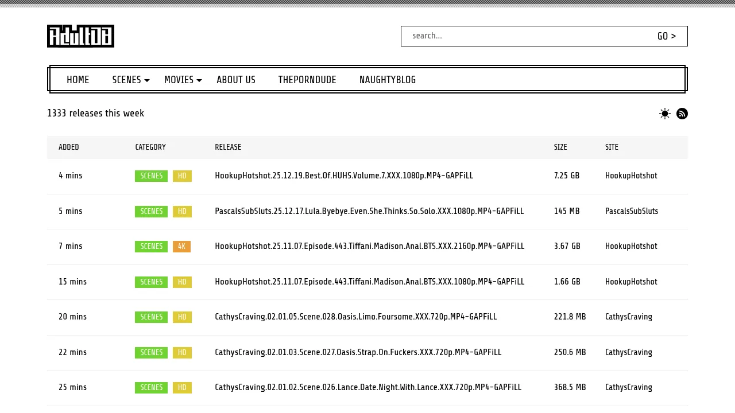Expand the MOVIES dropdown menu
The height and width of the screenshot is (413, 735).
point(183,80)
